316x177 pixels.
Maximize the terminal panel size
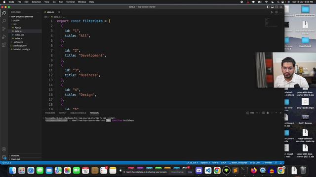click(x=276, y=113)
